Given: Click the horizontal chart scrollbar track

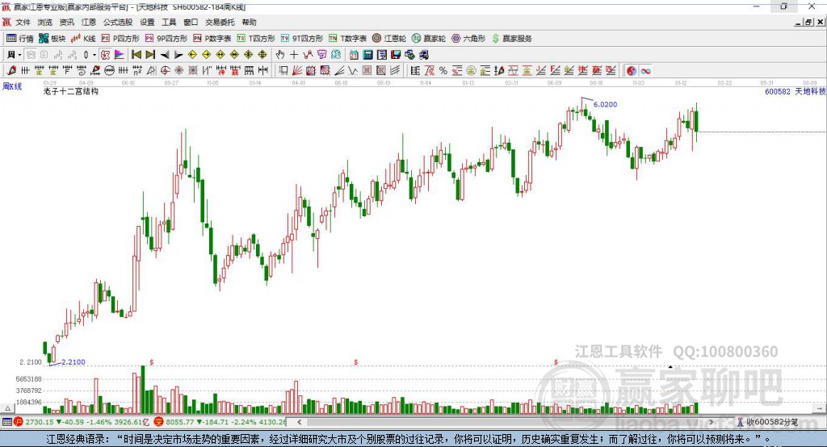Looking at the screenshot, I should [x=506, y=422].
